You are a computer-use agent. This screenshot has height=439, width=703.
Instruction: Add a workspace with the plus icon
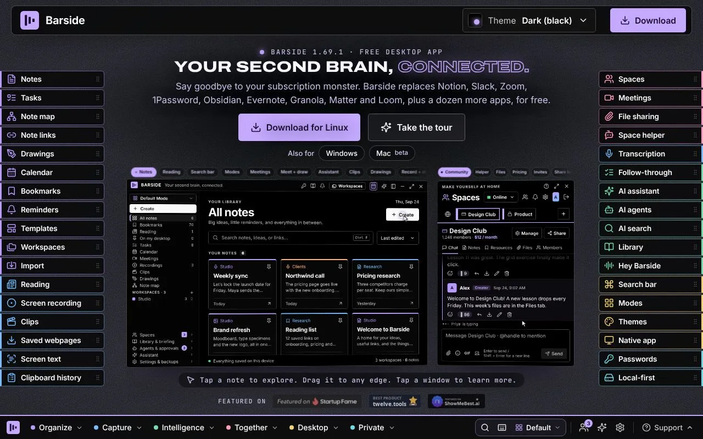coord(192,292)
